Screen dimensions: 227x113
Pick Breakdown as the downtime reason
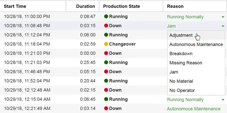[x=196, y=54]
